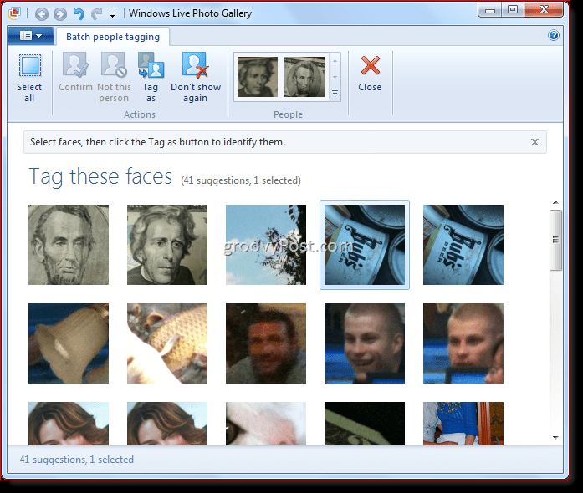This screenshot has width=583, height=493.
Task: Select the blue shirt person thumbnail
Action: pos(463,424)
